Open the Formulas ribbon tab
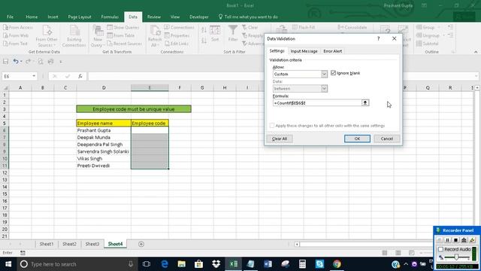This screenshot has height=271, width=481. click(x=110, y=17)
